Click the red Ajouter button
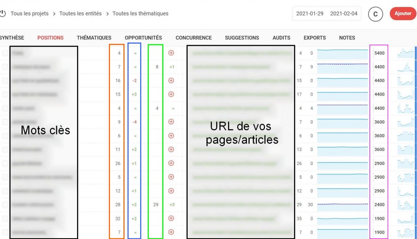 pos(403,13)
